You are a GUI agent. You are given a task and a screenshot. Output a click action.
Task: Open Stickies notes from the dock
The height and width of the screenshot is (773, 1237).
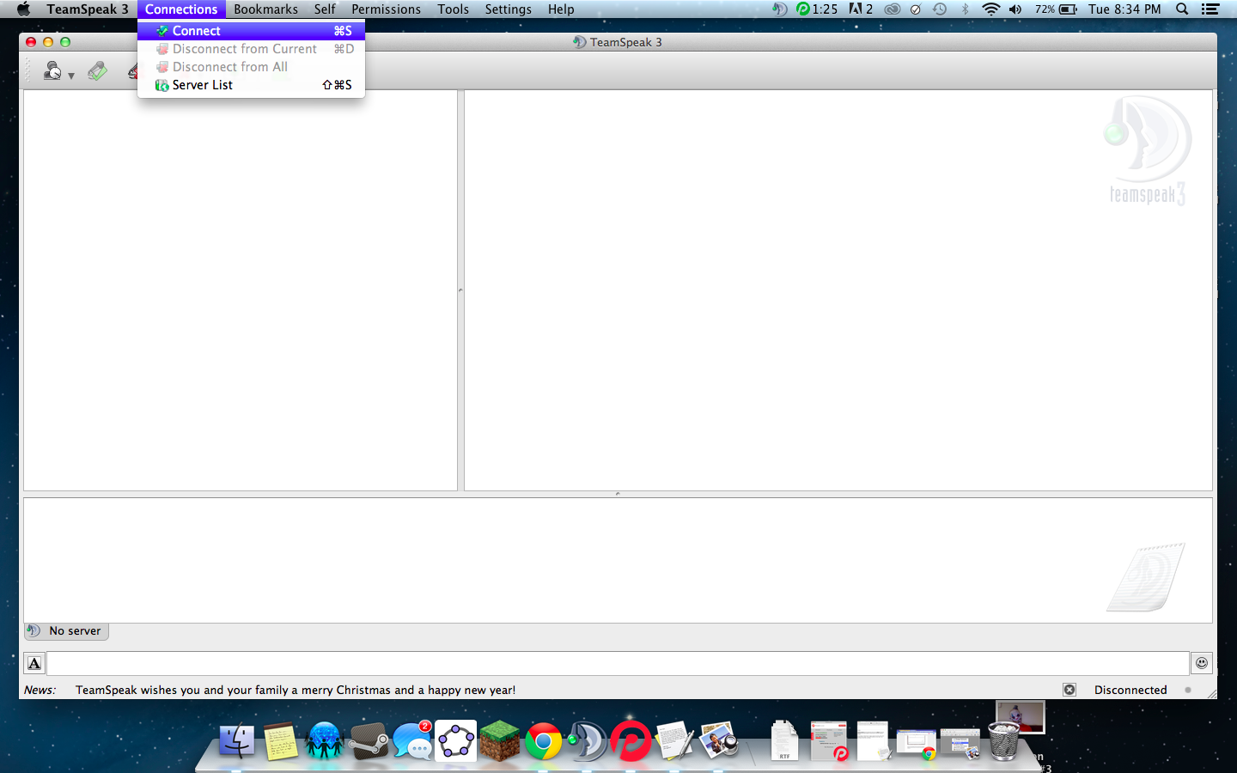(280, 741)
